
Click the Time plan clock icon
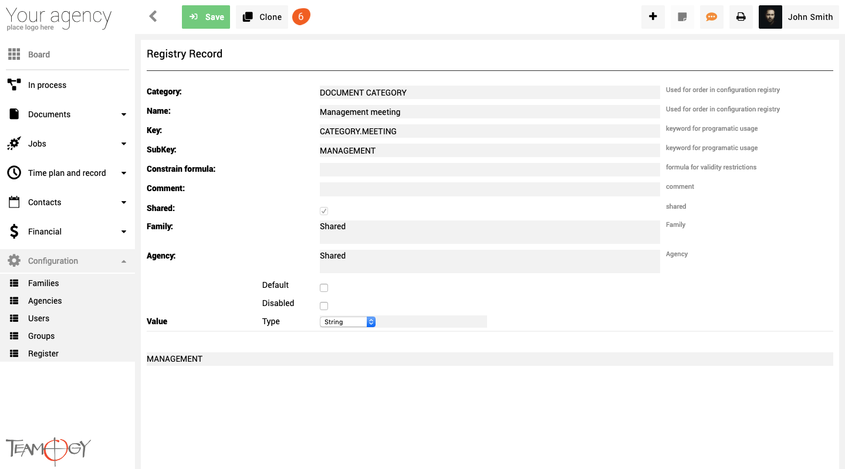tap(14, 173)
